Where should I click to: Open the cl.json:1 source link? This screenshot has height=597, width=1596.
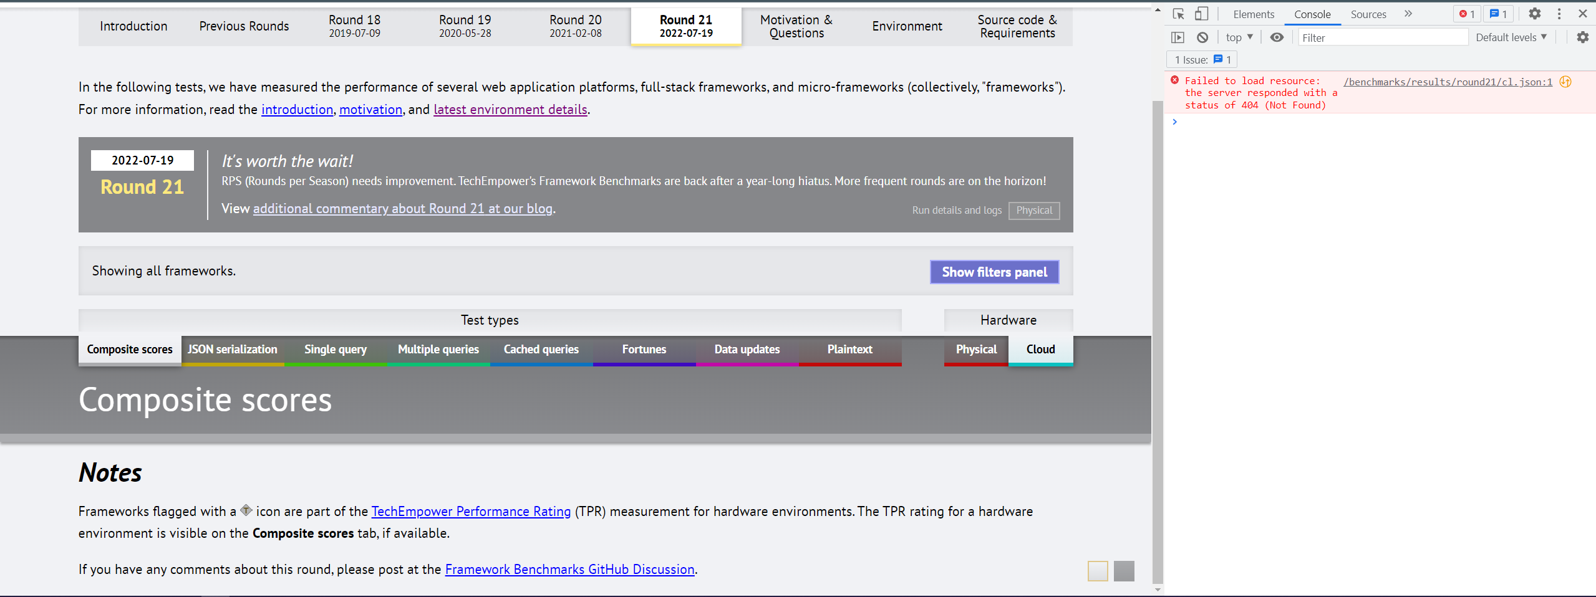[x=1448, y=82]
